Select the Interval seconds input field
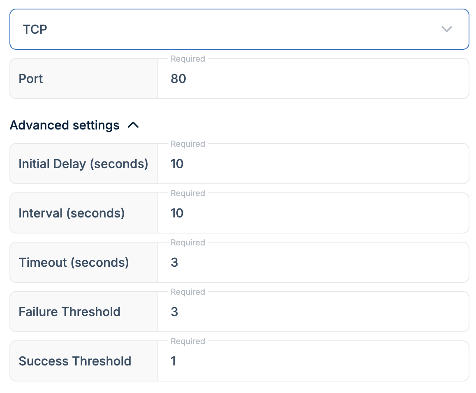The image size is (476, 393). coord(312,213)
